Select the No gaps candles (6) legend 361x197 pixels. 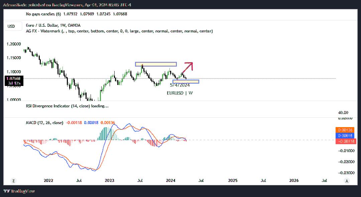pyautogui.click(x=43, y=14)
